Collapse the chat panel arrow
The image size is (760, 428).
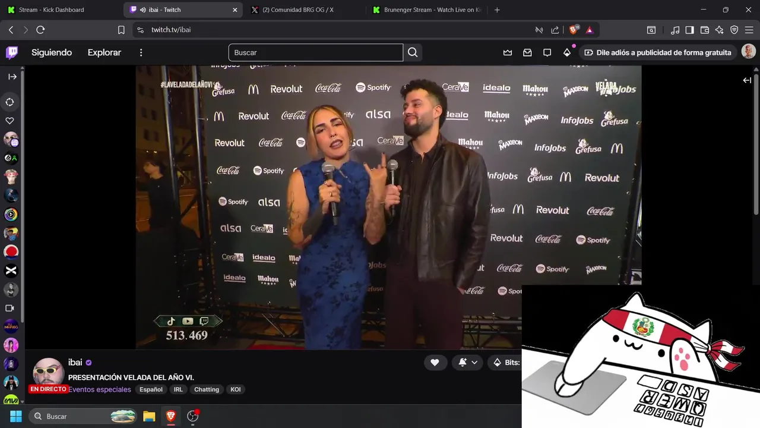point(747,80)
